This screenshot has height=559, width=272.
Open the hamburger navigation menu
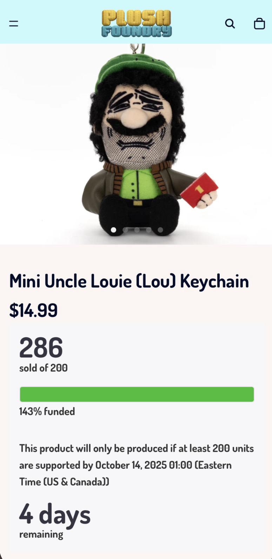click(14, 24)
